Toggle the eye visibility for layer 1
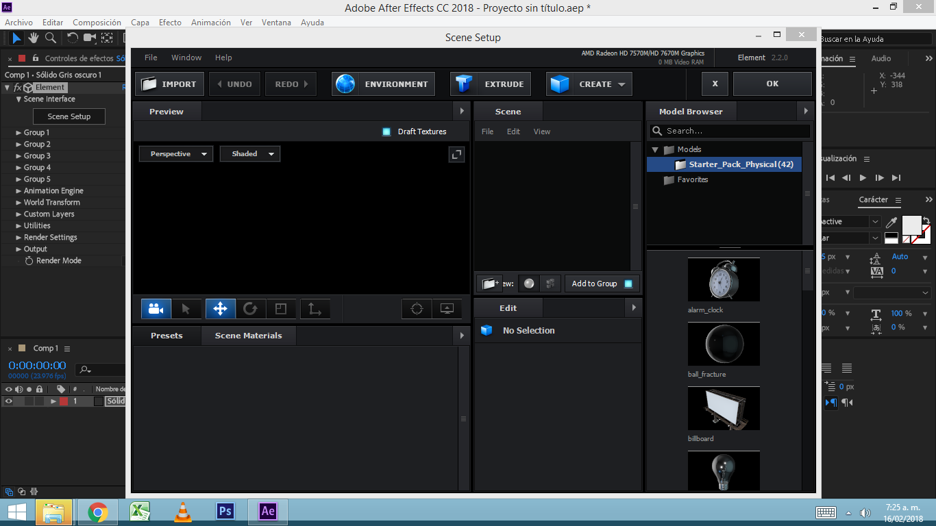The width and height of the screenshot is (936, 526). tap(9, 401)
